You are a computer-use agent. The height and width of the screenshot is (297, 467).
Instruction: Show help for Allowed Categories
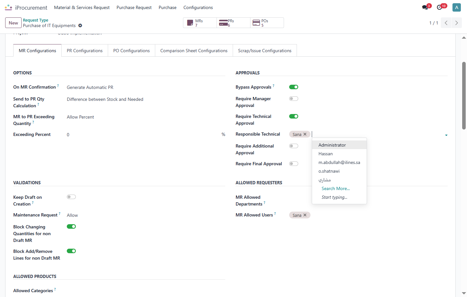point(55,289)
